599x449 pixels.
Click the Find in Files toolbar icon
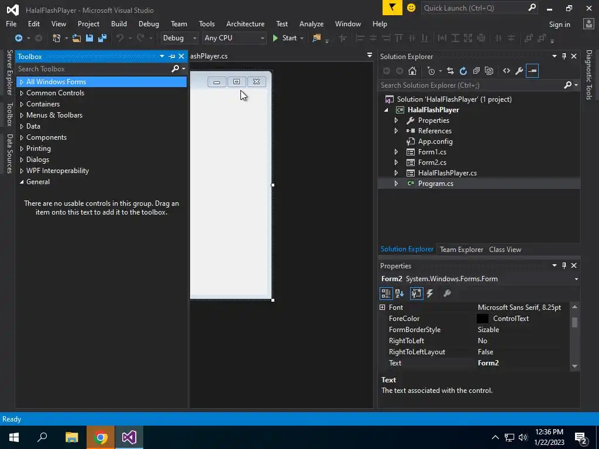point(316,38)
